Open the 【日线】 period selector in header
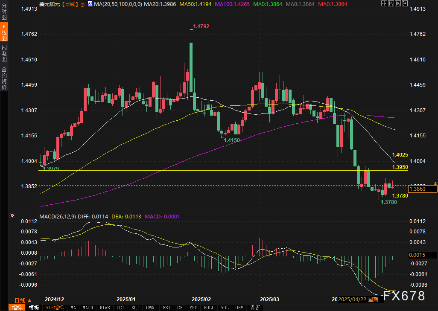 click(x=69, y=3)
